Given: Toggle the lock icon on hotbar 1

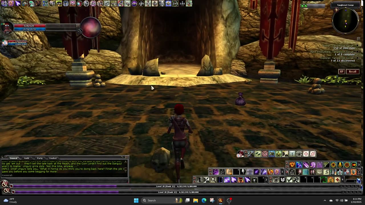Looking at the screenshot, I should click(x=210, y=170).
